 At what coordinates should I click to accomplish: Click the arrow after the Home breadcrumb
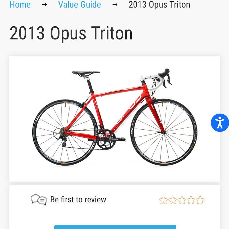tap(44, 5)
